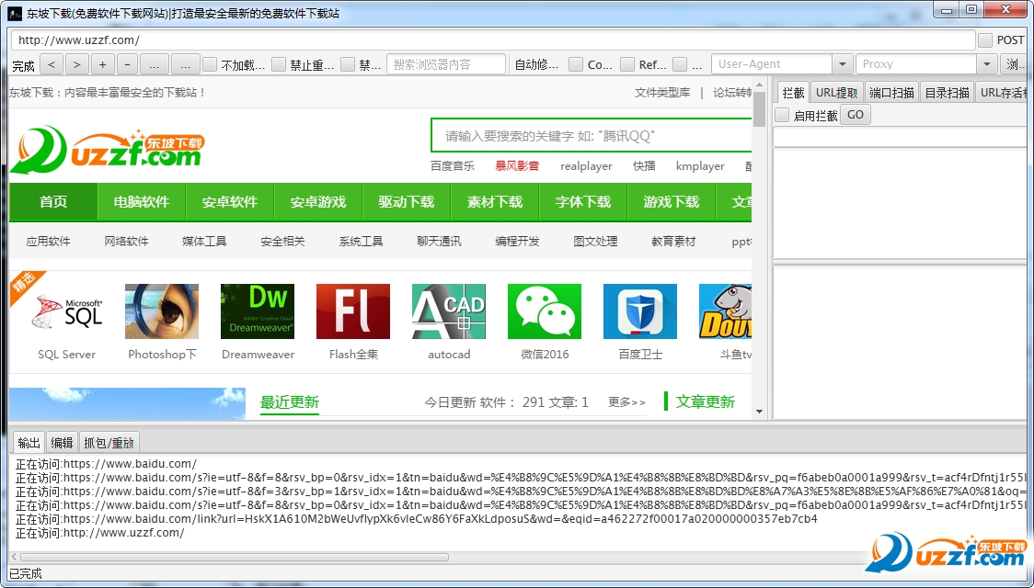Select the 编辑 tab
The height and width of the screenshot is (588, 1034).
[x=62, y=443]
